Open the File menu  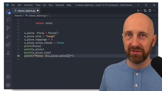(x=13, y=5)
